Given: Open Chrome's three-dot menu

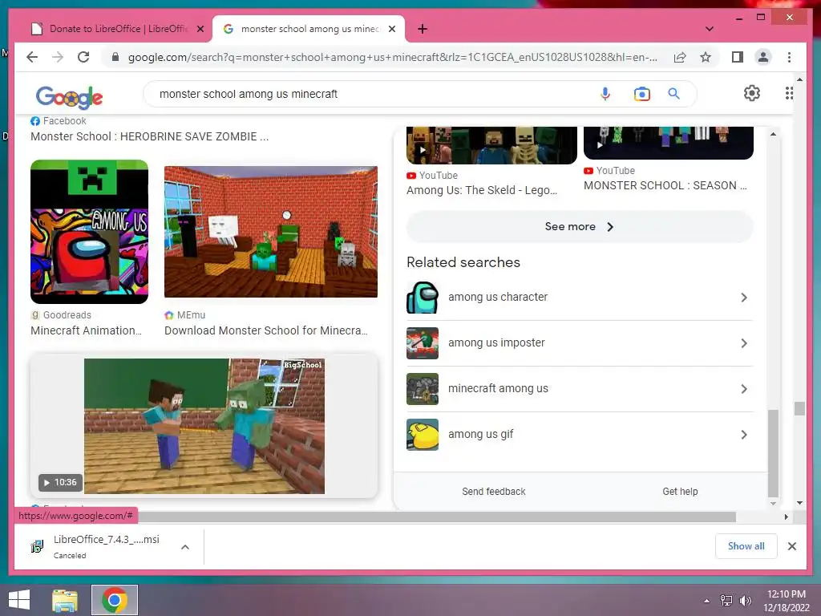Looking at the screenshot, I should (789, 57).
